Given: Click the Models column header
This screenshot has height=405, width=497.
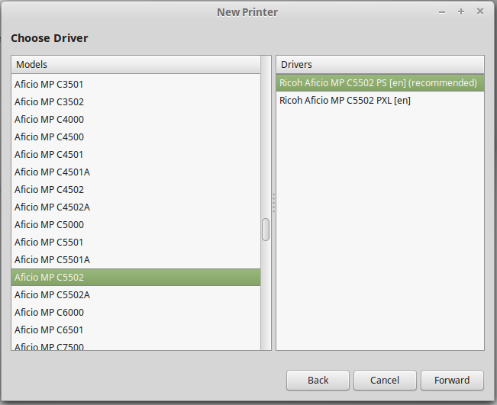Looking at the screenshot, I should (136, 65).
